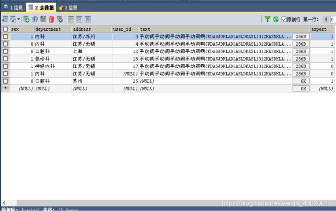Toggle the 限制行 checkbox
Screen dimensions: 336x211
pyautogui.click(x=284, y=19)
